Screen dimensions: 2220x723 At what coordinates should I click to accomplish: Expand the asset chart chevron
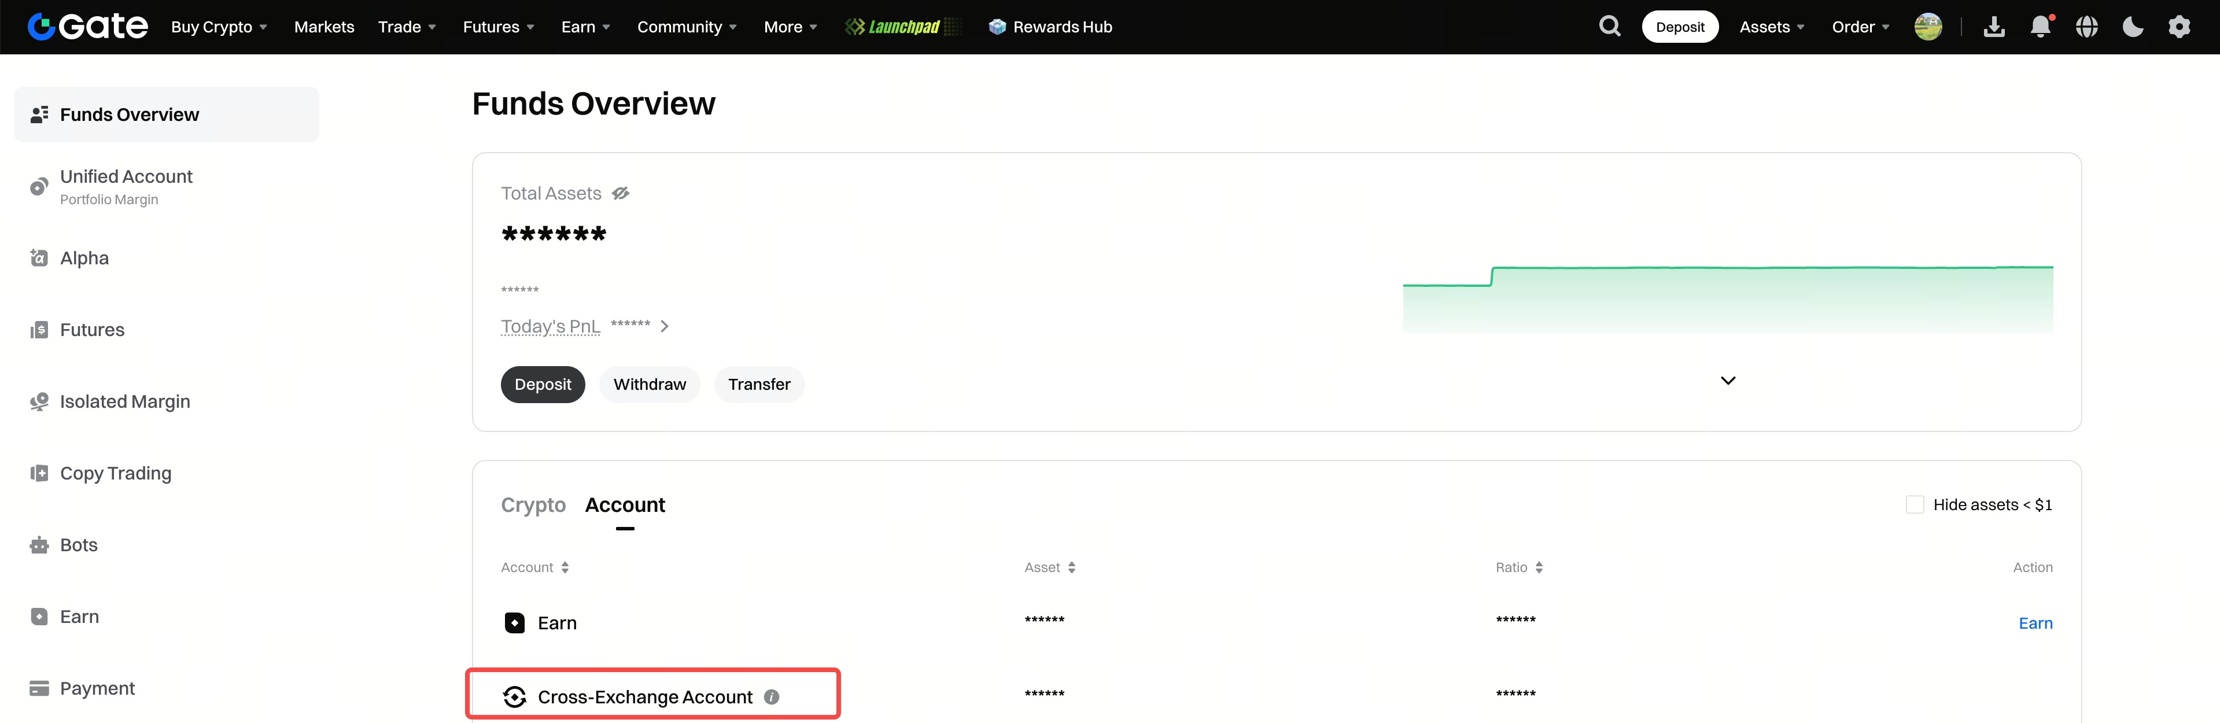click(1728, 380)
